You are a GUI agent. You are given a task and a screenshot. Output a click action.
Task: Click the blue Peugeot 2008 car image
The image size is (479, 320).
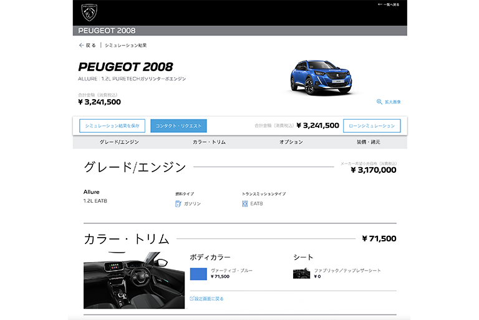coord(321,77)
